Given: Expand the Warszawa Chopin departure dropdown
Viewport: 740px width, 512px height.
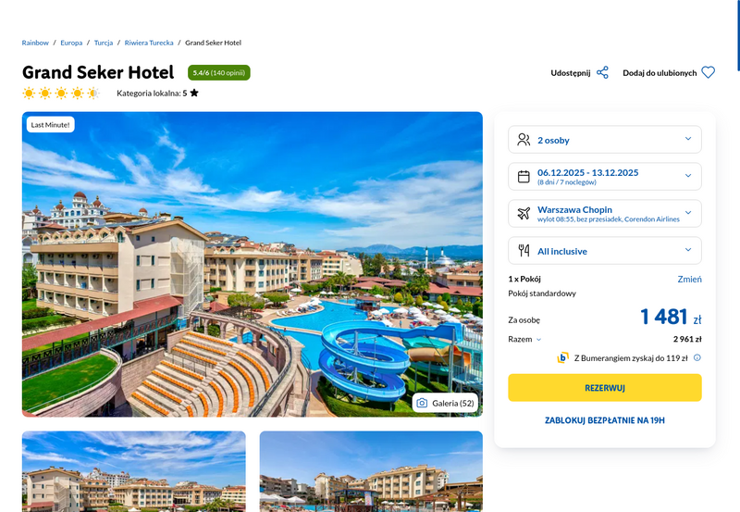Looking at the screenshot, I should pyautogui.click(x=605, y=214).
